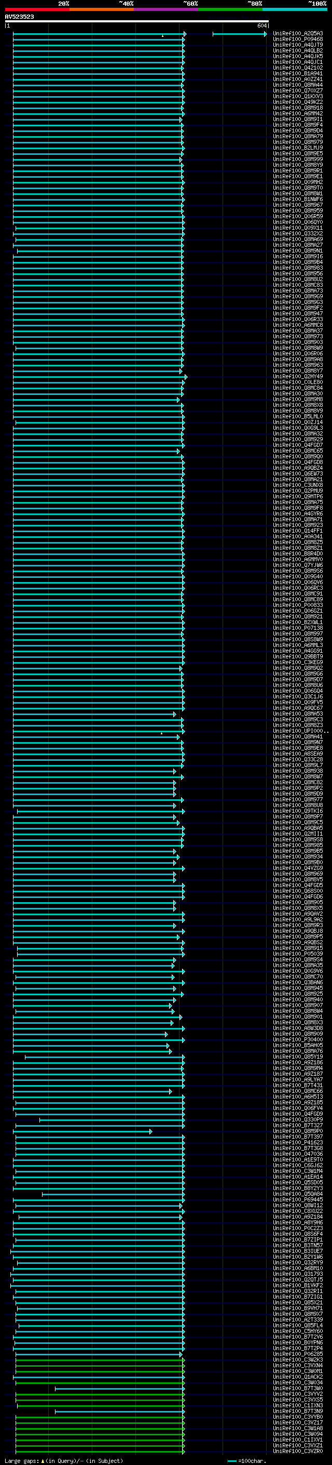Image resolution: width=332 pixels, height=1465 pixels.
Task: Click the white query bar spanning 1 to 604
Action: (x=137, y=22)
